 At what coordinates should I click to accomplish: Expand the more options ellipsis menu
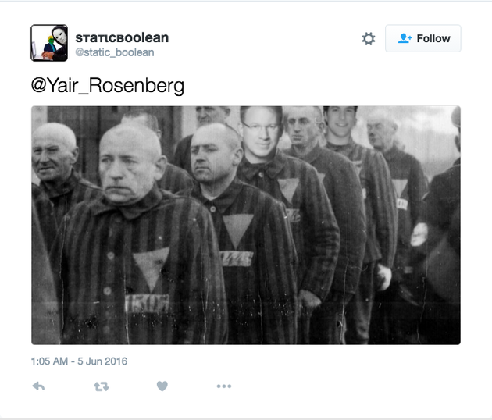click(224, 386)
